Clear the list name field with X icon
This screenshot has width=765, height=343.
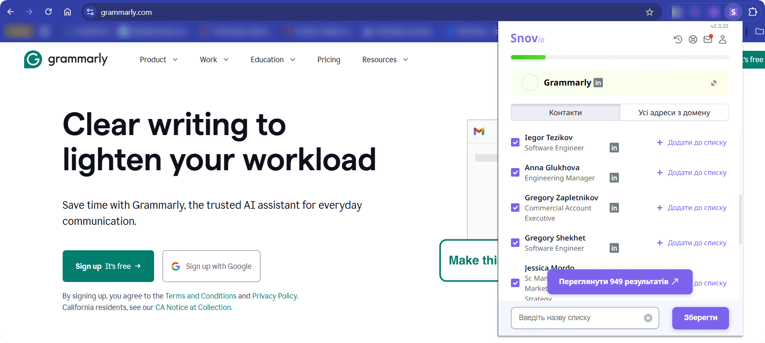[648, 318]
